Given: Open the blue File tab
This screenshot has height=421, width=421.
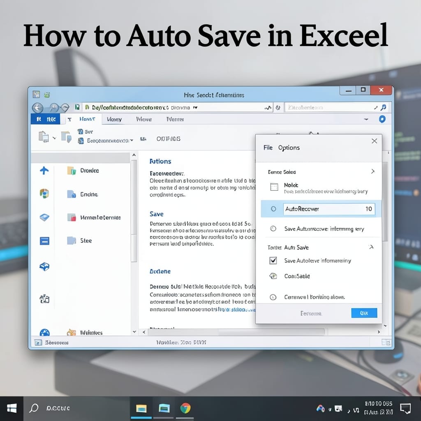Looking at the screenshot, I should click(45, 119).
